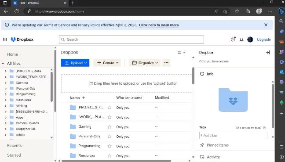The width and height of the screenshot is (285, 162).
Task: Expand !!WORK_TEMPLATES in sidebar tree
Action: click(x=6, y=77)
